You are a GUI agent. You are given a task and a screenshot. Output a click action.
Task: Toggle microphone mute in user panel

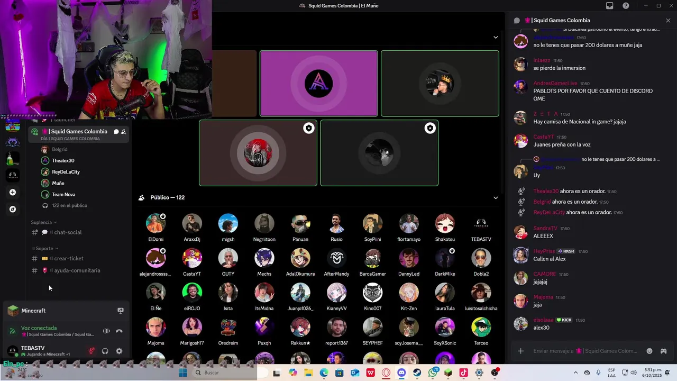click(x=91, y=351)
